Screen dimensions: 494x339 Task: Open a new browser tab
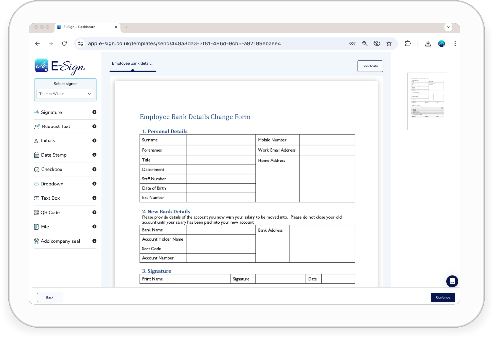[126, 27]
